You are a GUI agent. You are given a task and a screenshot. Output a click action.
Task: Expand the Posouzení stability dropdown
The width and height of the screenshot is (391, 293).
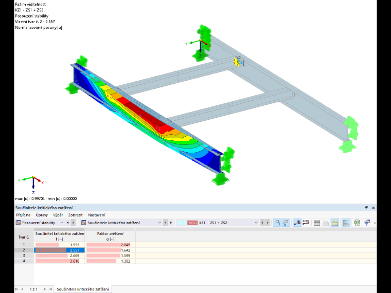coord(62,223)
